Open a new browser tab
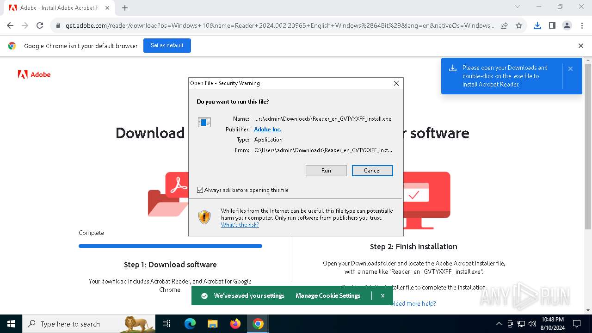Image resolution: width=592 pixels, height=333 pixels. [x=125, y=8]
